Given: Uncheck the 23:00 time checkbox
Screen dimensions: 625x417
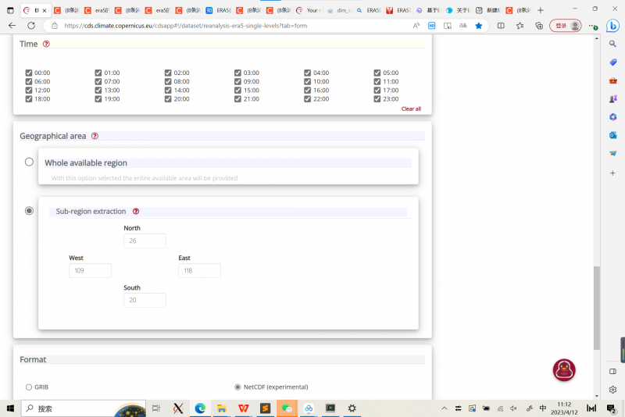Looking at the screenshot, I should click(377, 98).
